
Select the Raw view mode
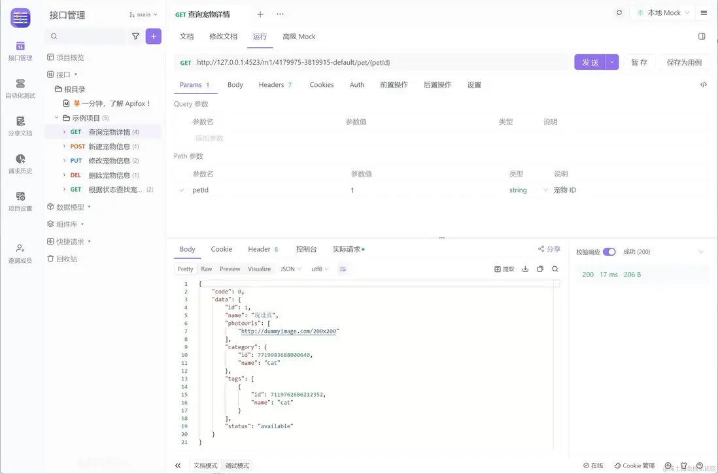tap(207, 269)
